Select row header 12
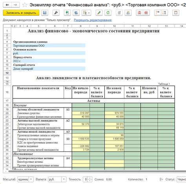186x184 pixels. coord(7,73)
